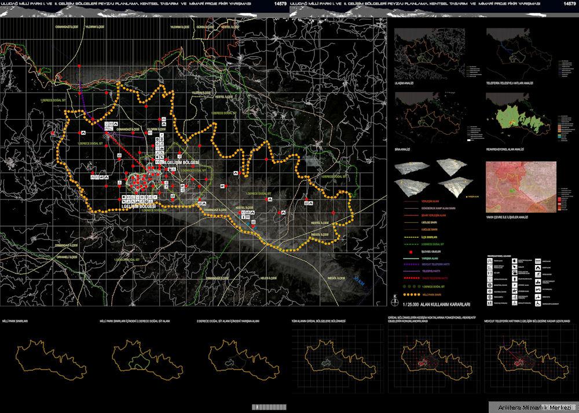The width and height of the screenshot is (579, 413).
Task: Click the 1/25.000 Alan Kullanım Kararları title
Action: point(437,305)
